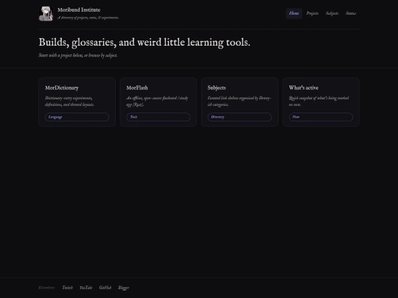Viewport: 398px width, 298px height.
Task: Go to the Projects nav item
Action: click(313, 13)
